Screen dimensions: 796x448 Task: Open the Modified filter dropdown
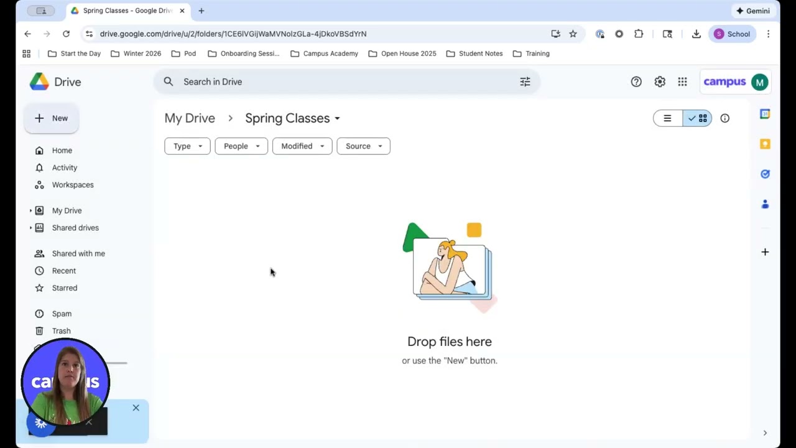(302, 146)
